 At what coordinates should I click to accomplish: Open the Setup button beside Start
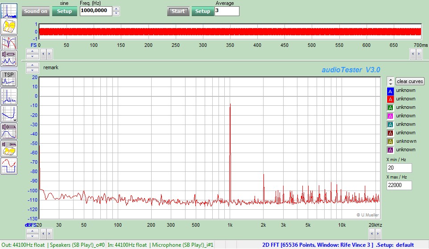click(203, 11)
